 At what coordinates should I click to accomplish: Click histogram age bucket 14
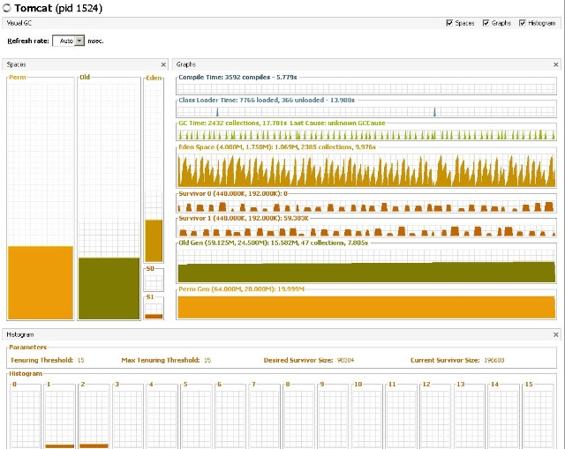click(504, 417)
